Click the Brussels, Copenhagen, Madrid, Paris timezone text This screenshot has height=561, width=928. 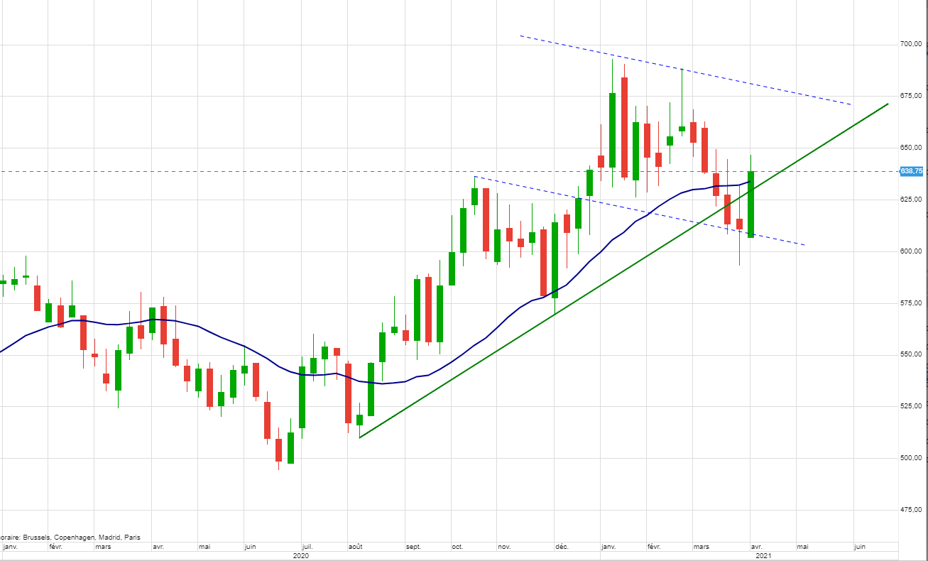(71, 538)
